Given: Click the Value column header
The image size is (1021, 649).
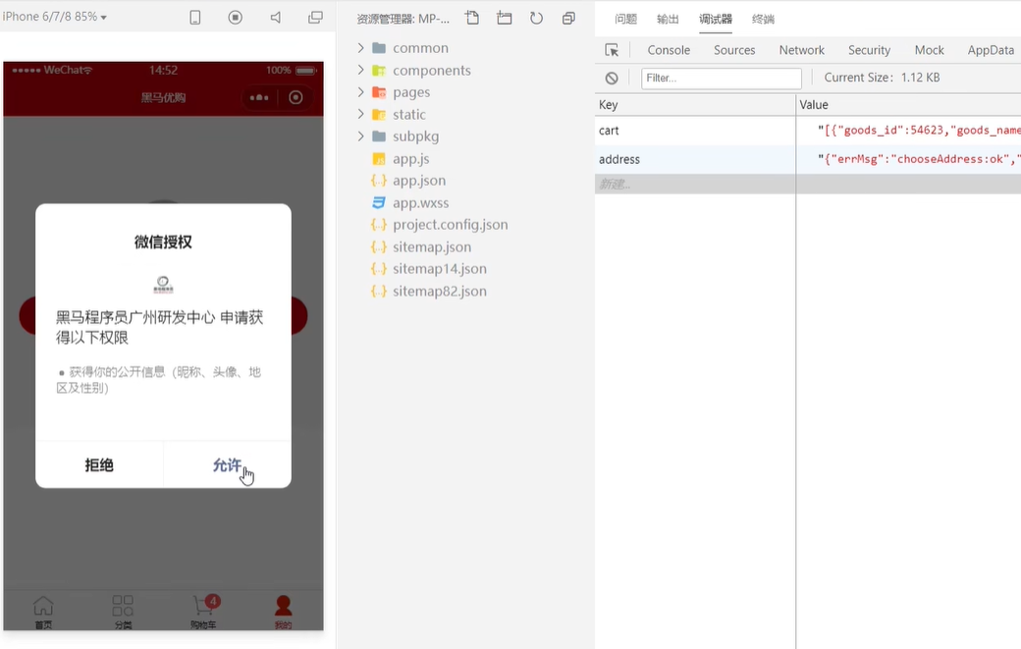Looking at the screenshot, I should 908,105.
